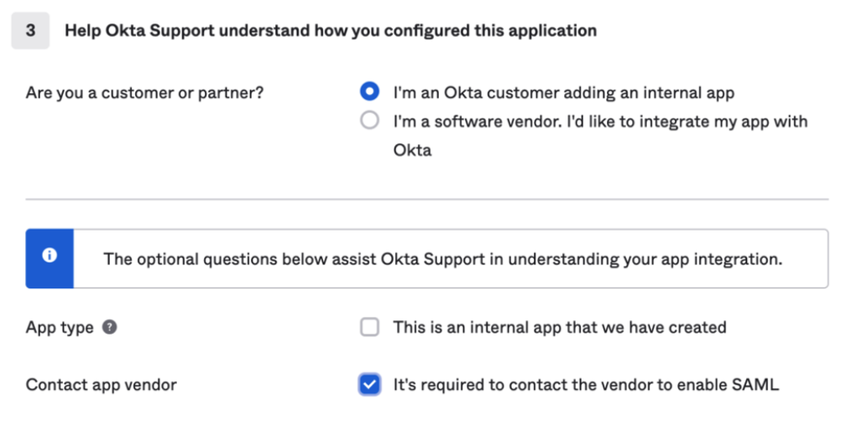Click the optional questions info banner message

coord(442,258)
